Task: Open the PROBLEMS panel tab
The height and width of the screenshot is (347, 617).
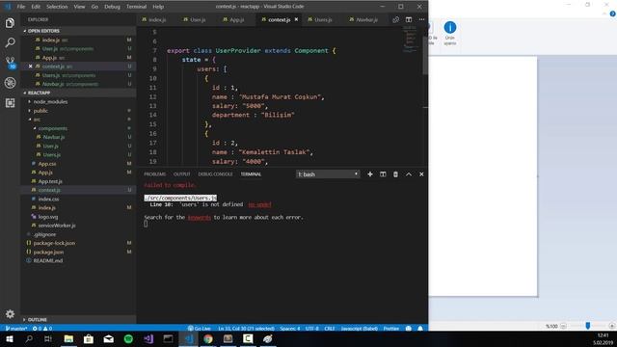Action: [x=154, y=173]
